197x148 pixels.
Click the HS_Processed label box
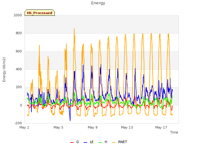(40, 13)
